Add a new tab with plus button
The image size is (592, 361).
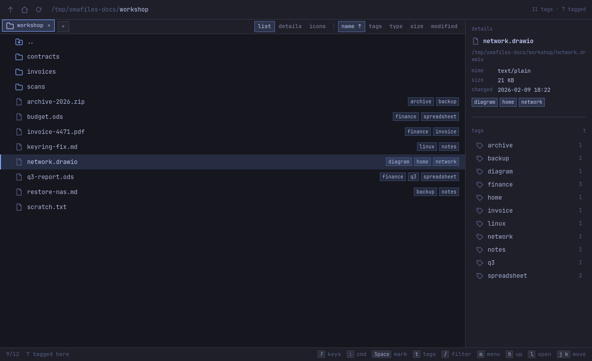[63, 27]
